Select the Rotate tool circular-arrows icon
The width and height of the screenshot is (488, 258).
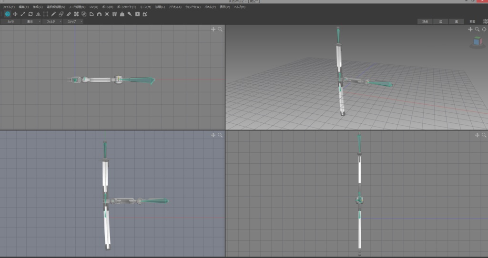(x=30, y=14)
